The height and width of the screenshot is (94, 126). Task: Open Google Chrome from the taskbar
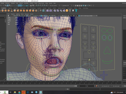pos(19,92)
